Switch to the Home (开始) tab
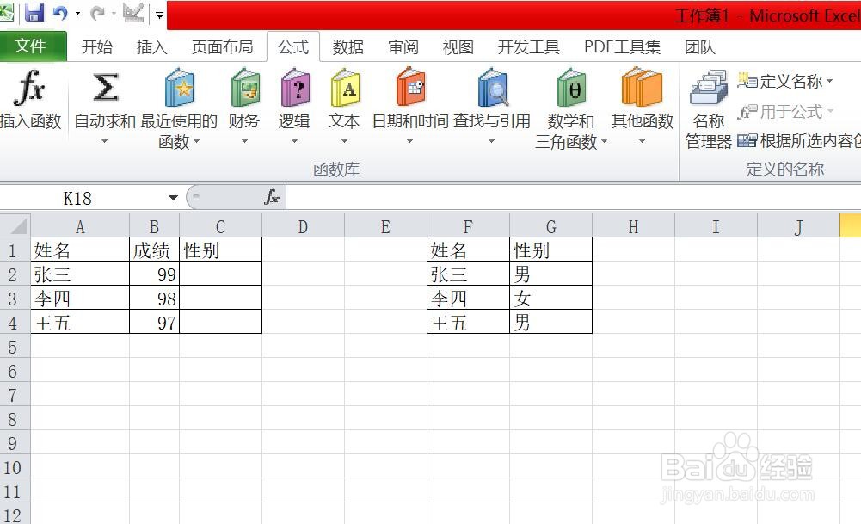Image resolution: width=861 pixels, height=524 pixels. (96, 47)
